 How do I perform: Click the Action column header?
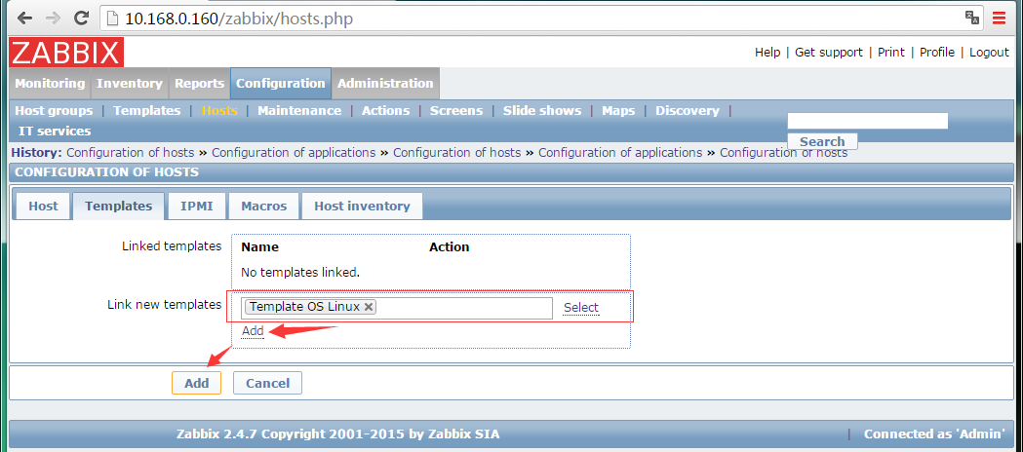tap(449, 246)
